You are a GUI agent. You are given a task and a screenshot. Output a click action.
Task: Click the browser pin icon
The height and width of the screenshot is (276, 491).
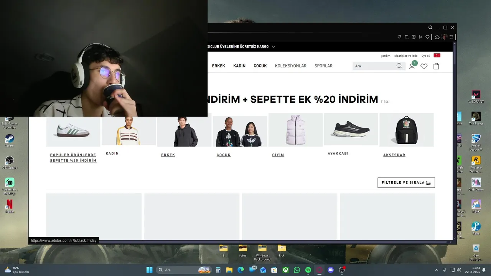[x=400, y=37]
